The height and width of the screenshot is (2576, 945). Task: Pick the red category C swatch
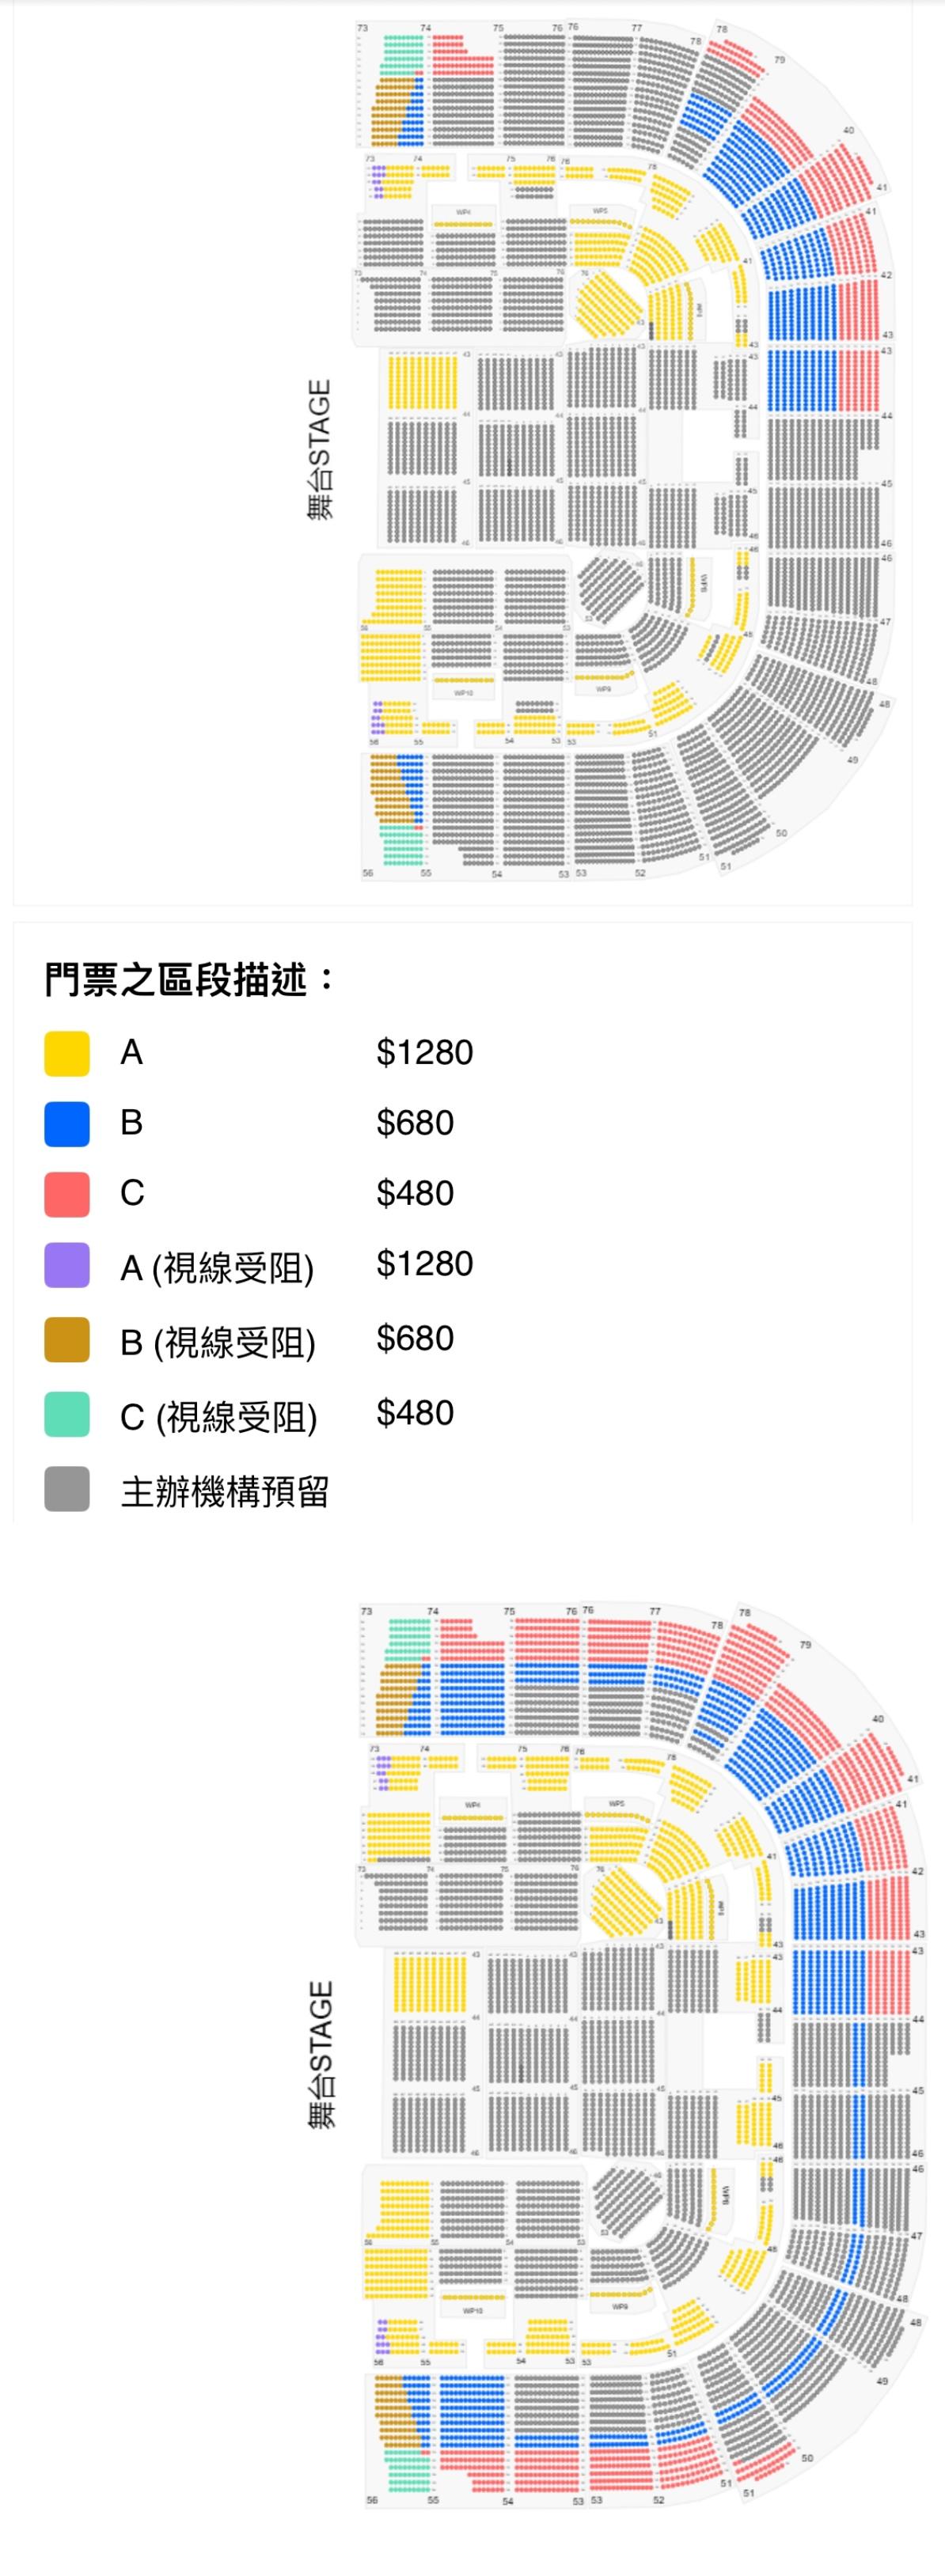[67, 1194]
